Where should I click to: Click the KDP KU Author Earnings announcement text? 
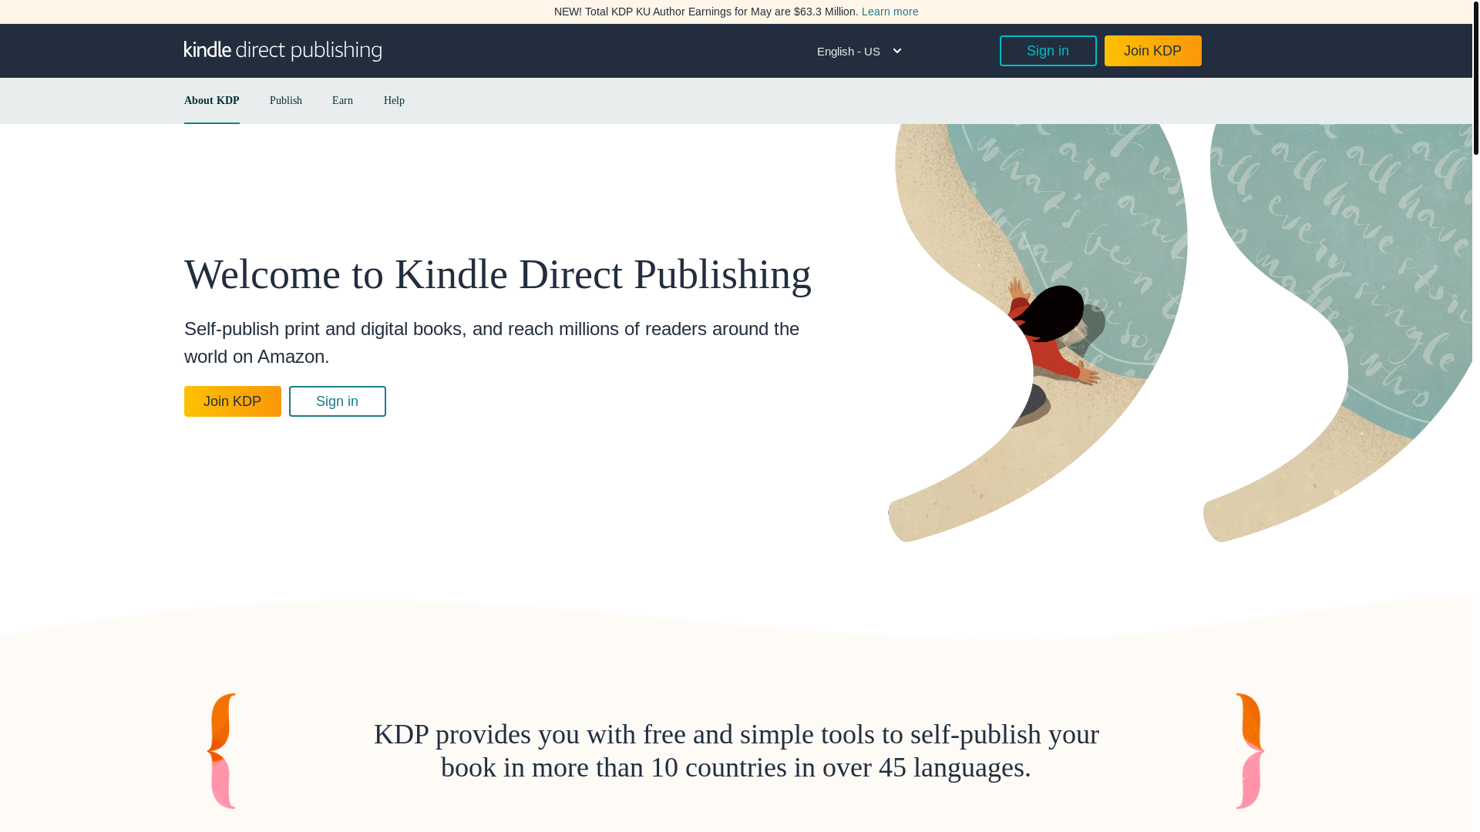point(705,12)
